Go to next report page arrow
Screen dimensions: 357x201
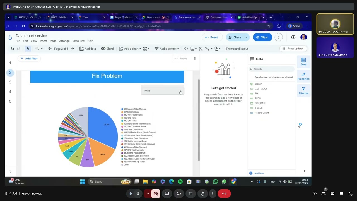point(73,49)
